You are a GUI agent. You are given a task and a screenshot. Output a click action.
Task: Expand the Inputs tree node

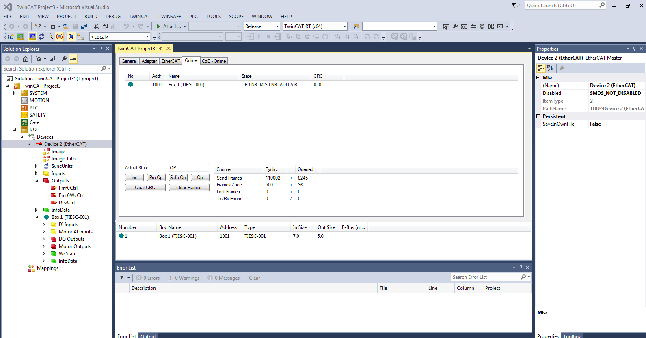coord(36,173)
